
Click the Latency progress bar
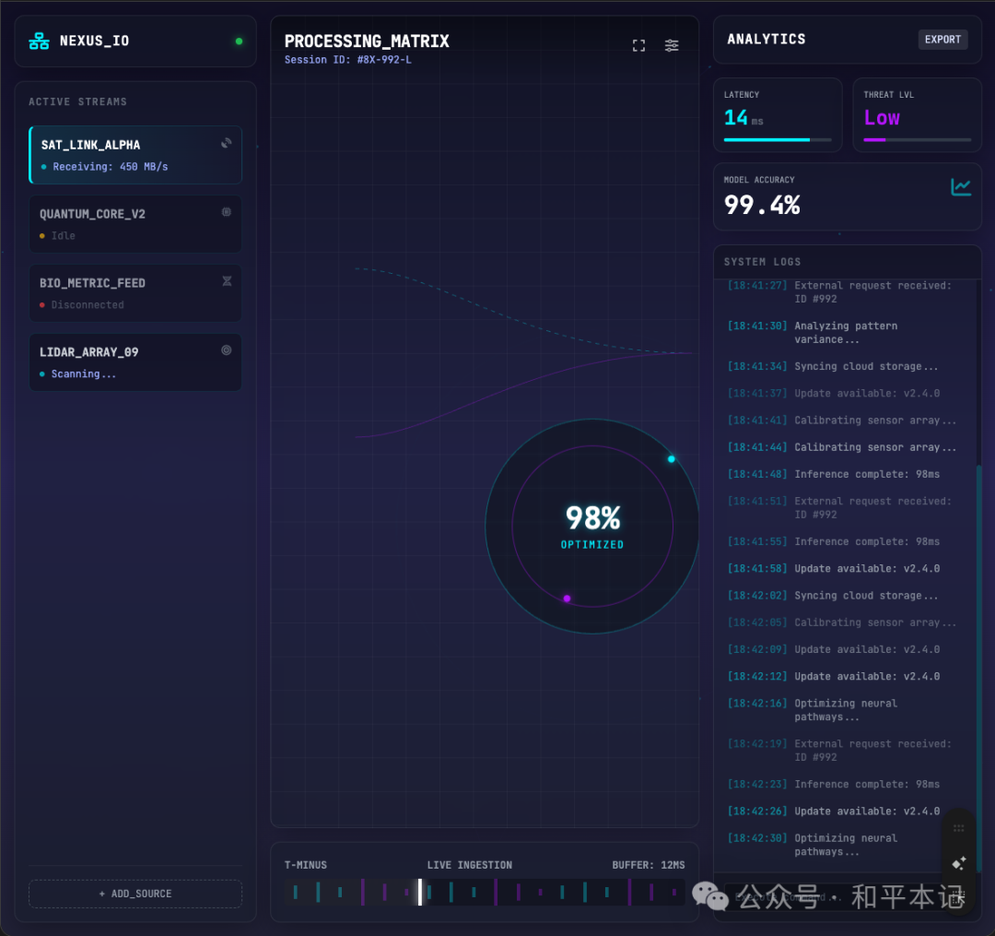(778, 139)
